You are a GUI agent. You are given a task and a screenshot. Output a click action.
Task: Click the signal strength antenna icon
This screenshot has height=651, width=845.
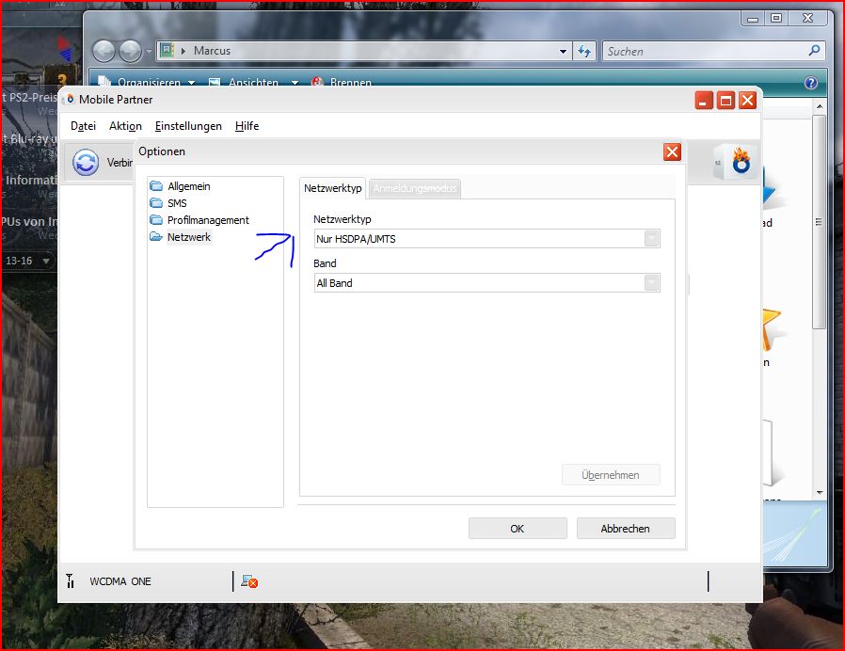tap(70, 581)
